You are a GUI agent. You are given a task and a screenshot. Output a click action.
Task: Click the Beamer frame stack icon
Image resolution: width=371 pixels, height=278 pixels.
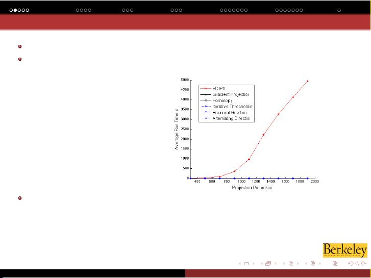[268, 264]
